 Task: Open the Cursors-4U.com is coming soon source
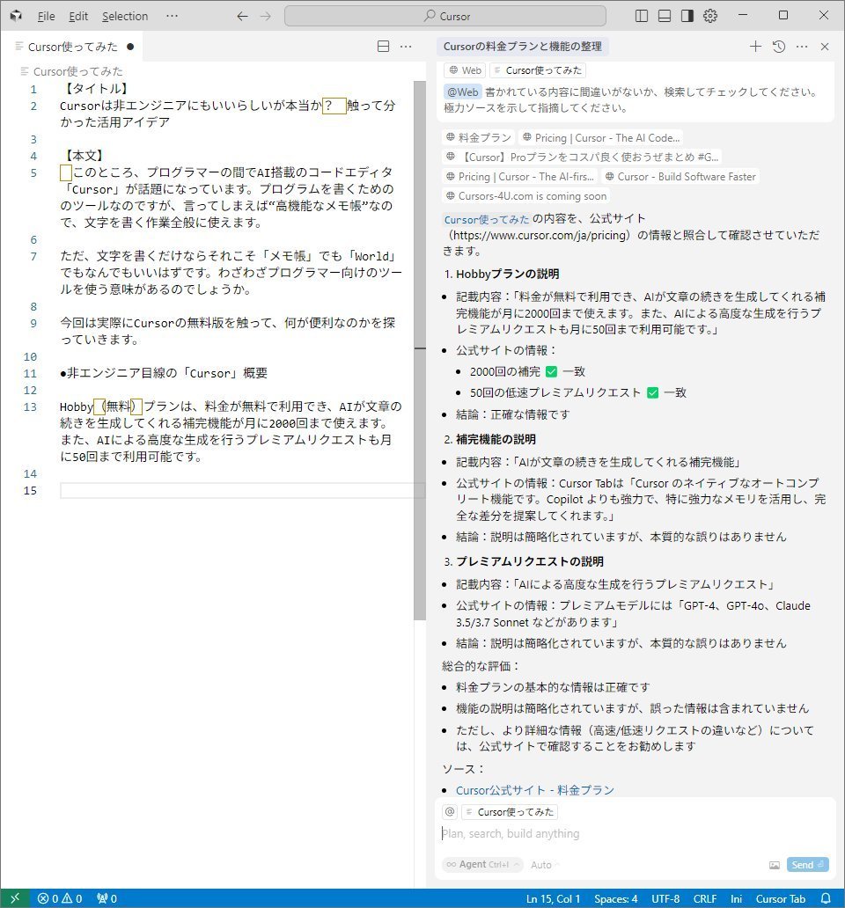coord(525,195)
